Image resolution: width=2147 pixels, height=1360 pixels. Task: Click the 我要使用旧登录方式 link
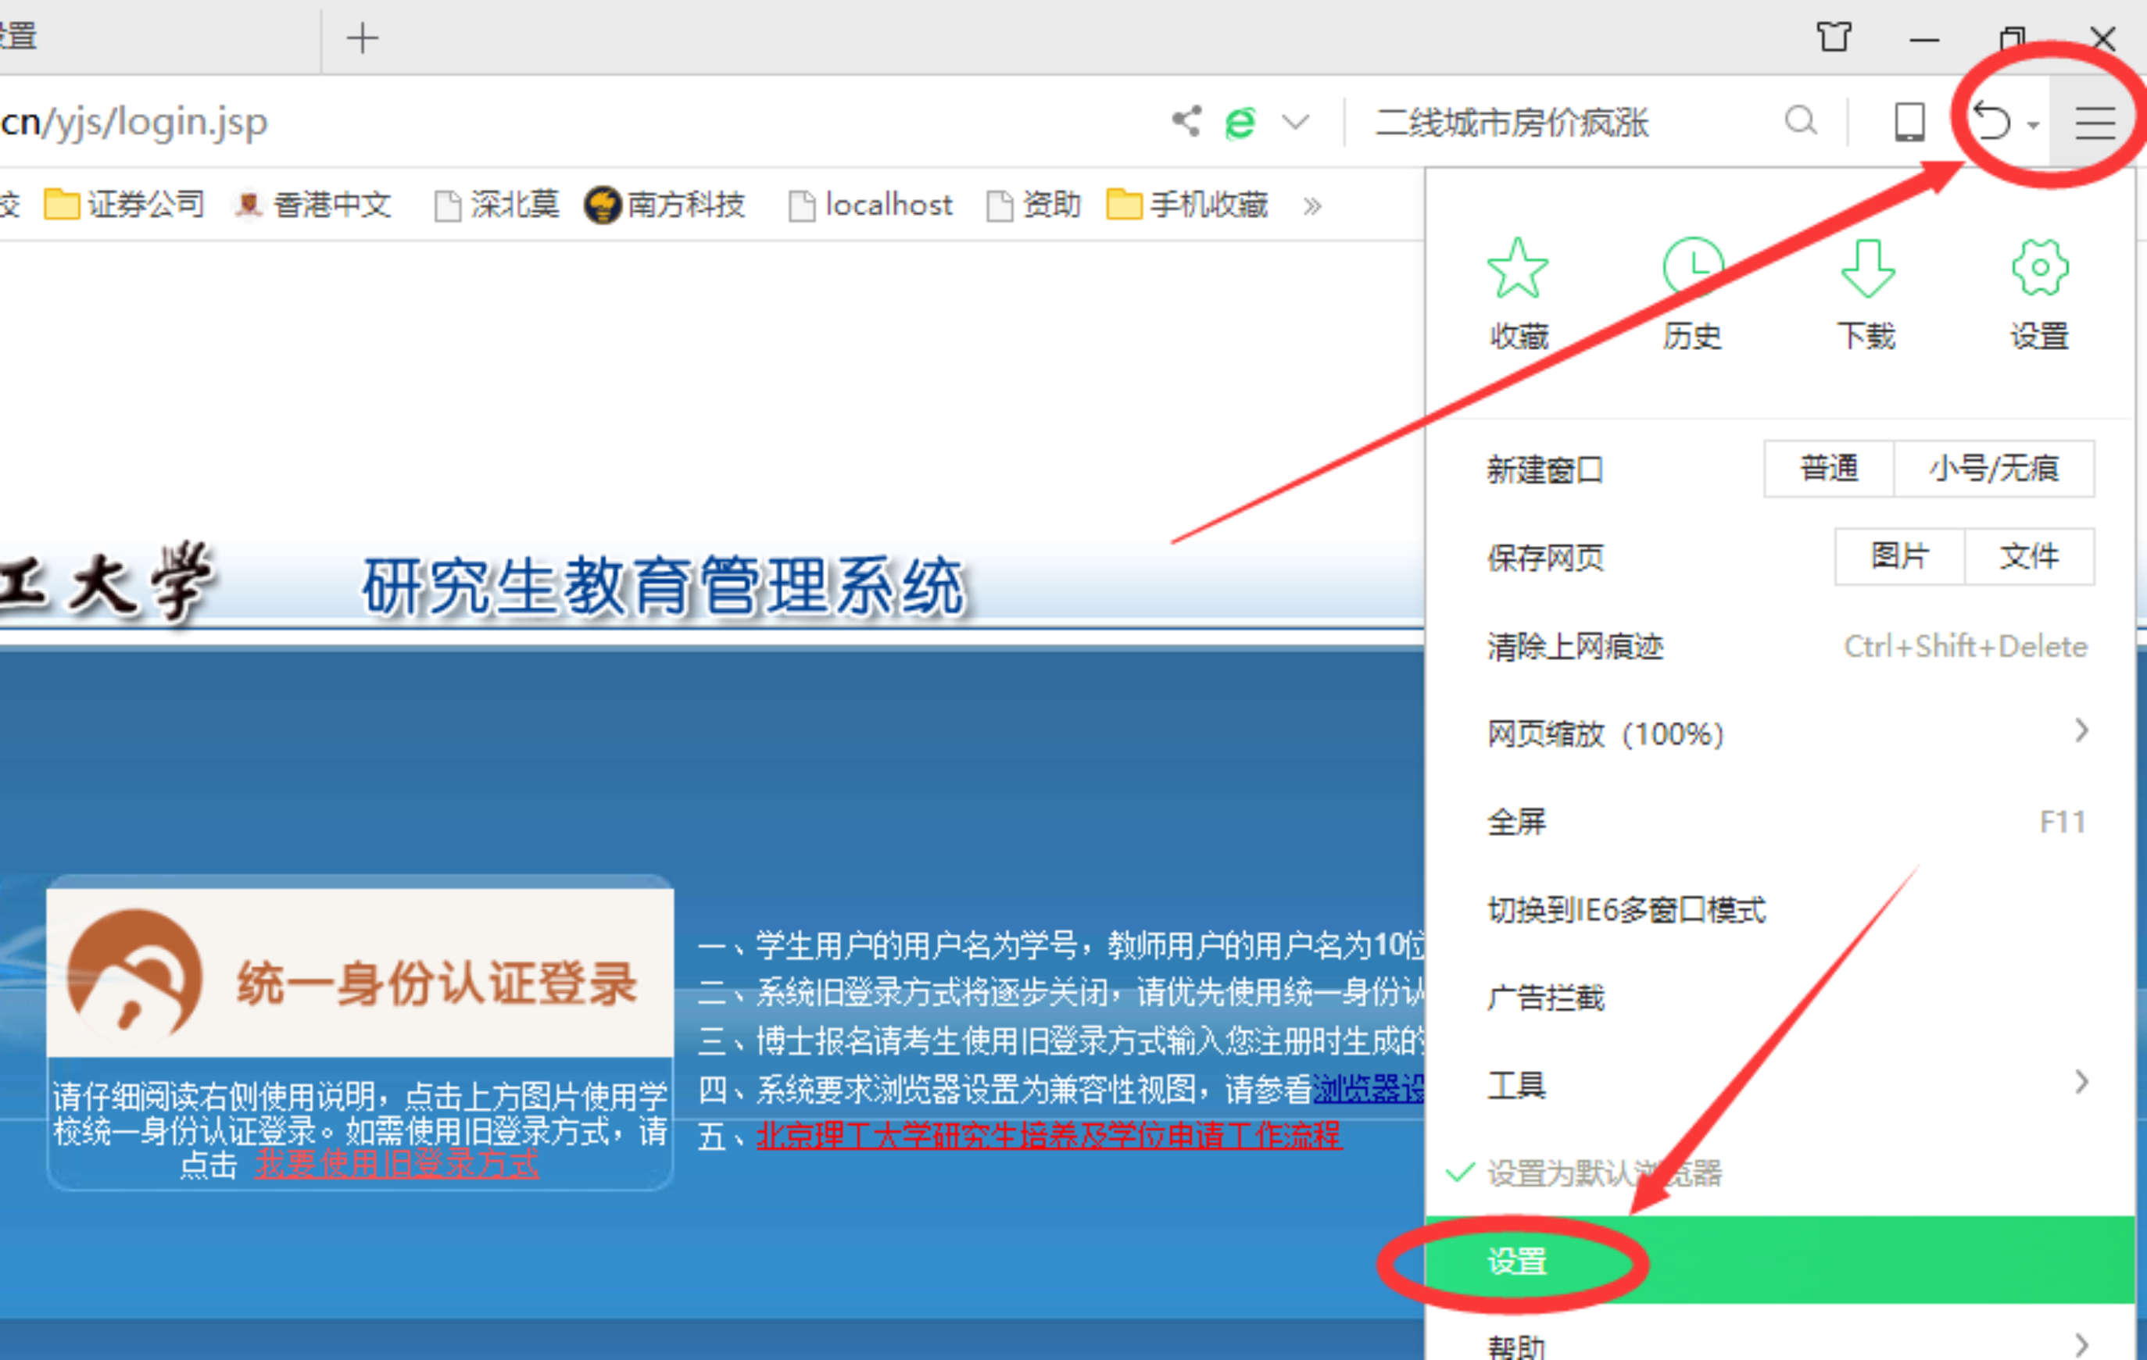(397, 1164)
